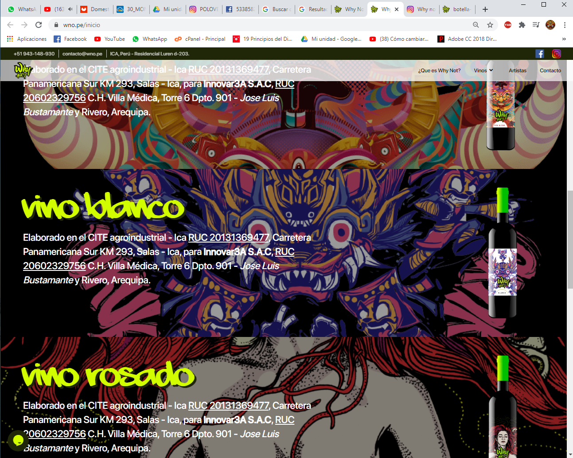Viewport: 573px width, 458px height.
Task: Open the Instagram icon in site header
Action: (x=557, y=54)
